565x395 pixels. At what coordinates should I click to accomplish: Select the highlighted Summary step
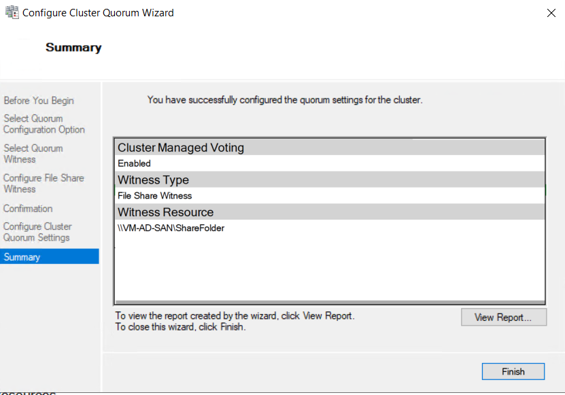click(50, 256)
